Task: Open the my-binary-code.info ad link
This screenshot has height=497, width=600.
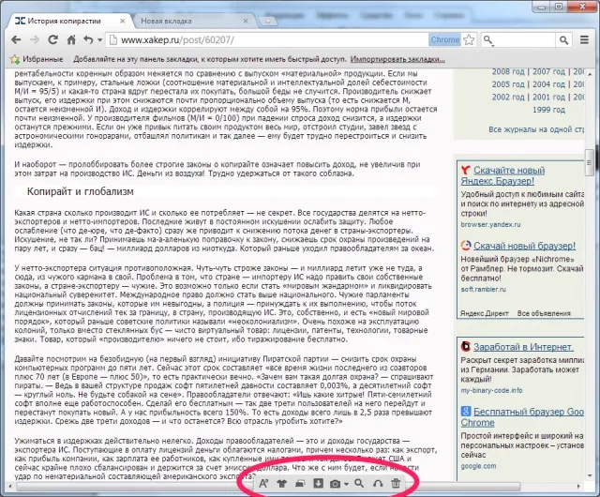Action: tap(491, 390)
